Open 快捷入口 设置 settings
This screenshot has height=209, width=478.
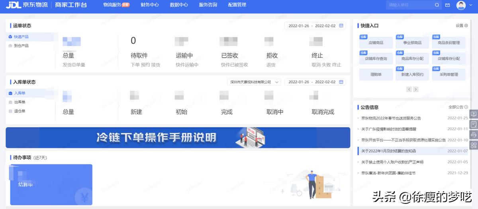(462, 26)
